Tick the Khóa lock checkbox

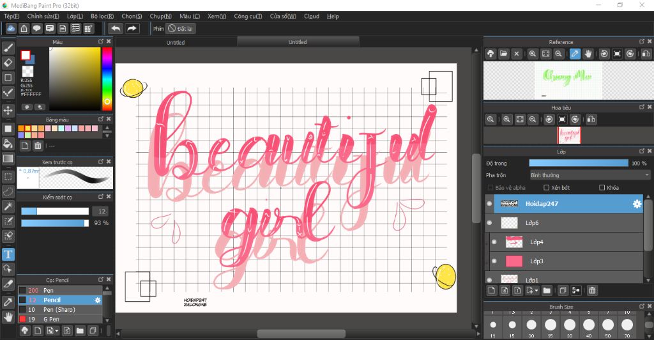click(x=602, y=188)
